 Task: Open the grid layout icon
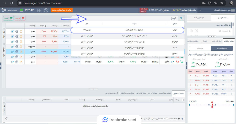click(39, 10)
